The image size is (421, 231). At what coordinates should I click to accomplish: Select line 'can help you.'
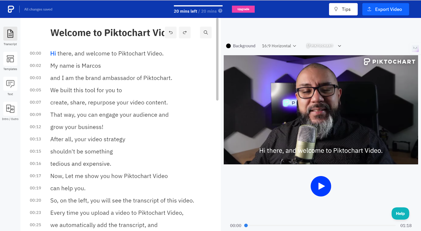click(68, 188)
